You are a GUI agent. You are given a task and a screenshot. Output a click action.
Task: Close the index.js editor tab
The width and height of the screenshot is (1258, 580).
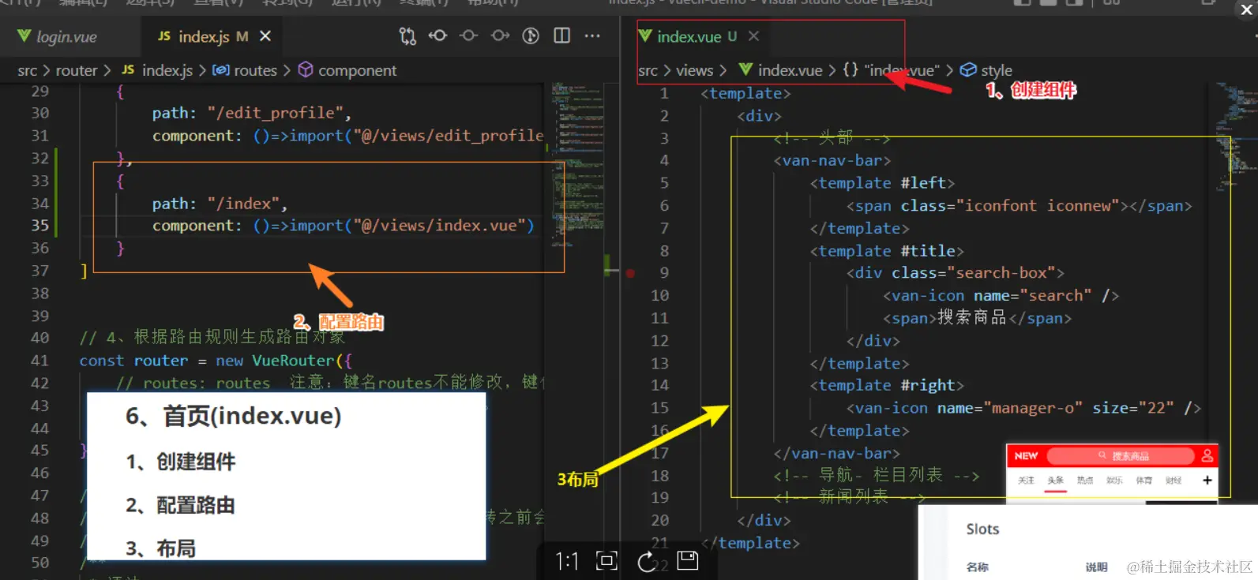[x=265, y=36]
